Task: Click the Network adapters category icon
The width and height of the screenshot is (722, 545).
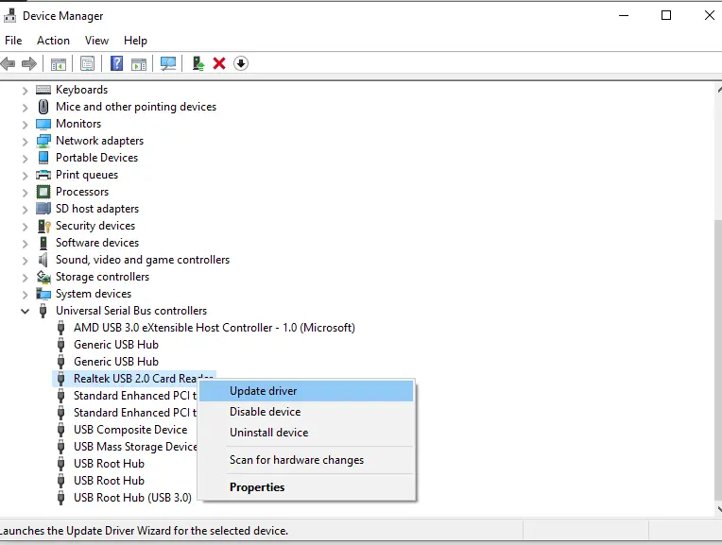Action: 43,141
